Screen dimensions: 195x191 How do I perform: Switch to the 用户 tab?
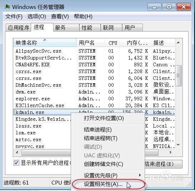coord(132,28)
